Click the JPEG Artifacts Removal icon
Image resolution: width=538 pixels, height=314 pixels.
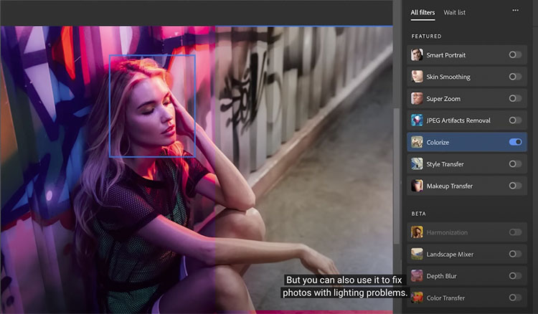pyautogui.click(x=417, y=120)
